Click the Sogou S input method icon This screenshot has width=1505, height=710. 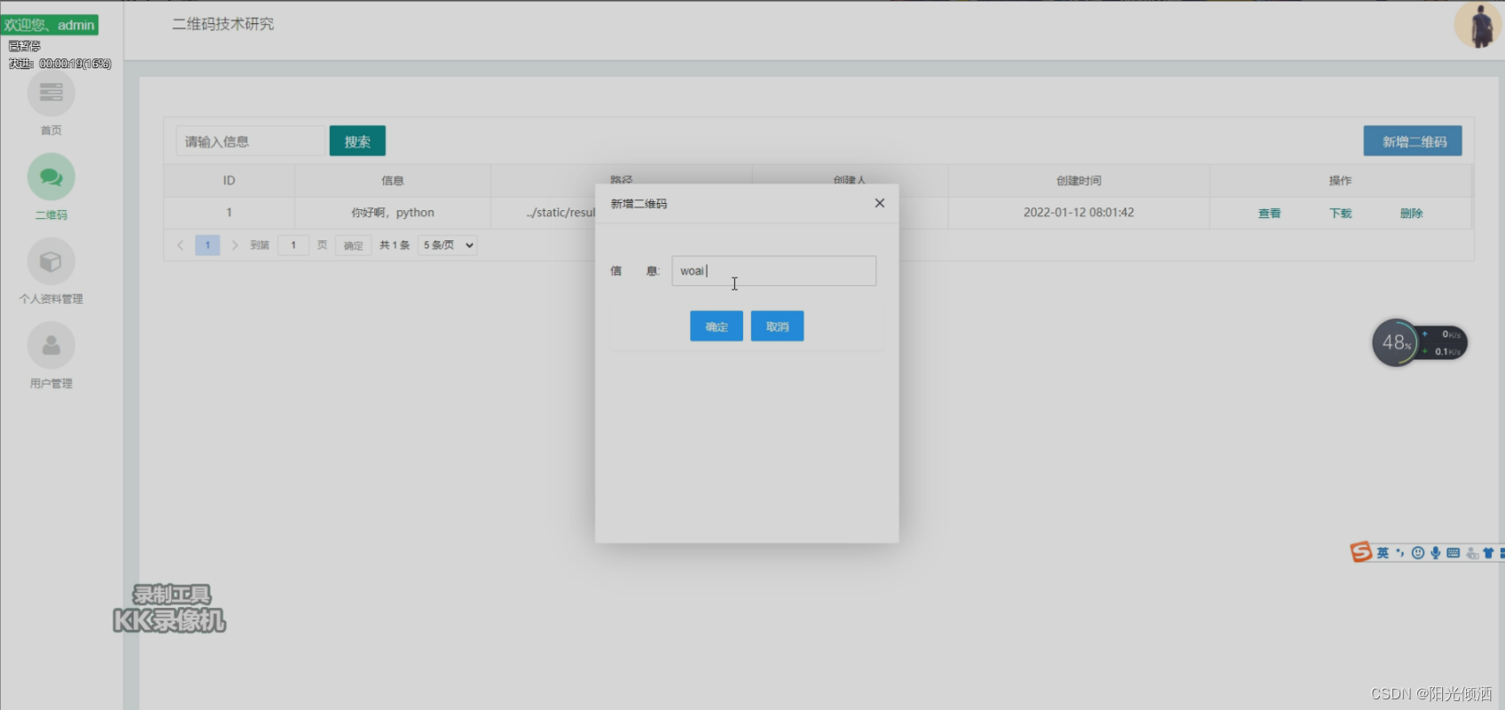1361,552
